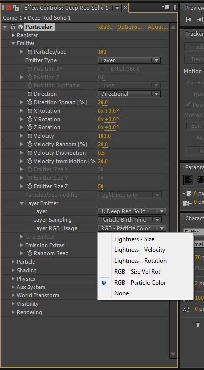Open the Emitter Type dropdown

(x=129, y=60)
